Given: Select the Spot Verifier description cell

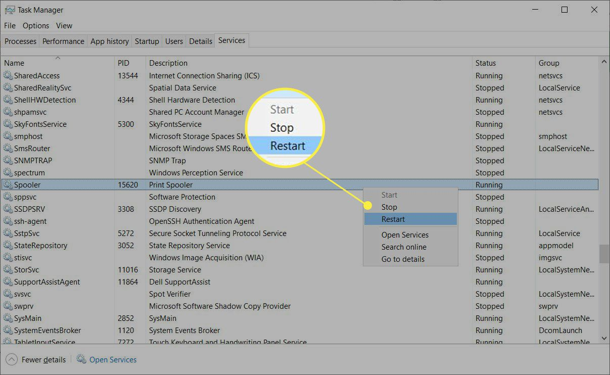Looking at the screenshot, I should pyautogui.click(x=170, y=294).
